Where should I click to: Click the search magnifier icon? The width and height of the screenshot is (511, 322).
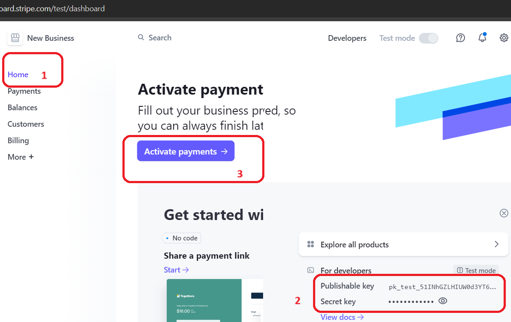tap(141, 37)
